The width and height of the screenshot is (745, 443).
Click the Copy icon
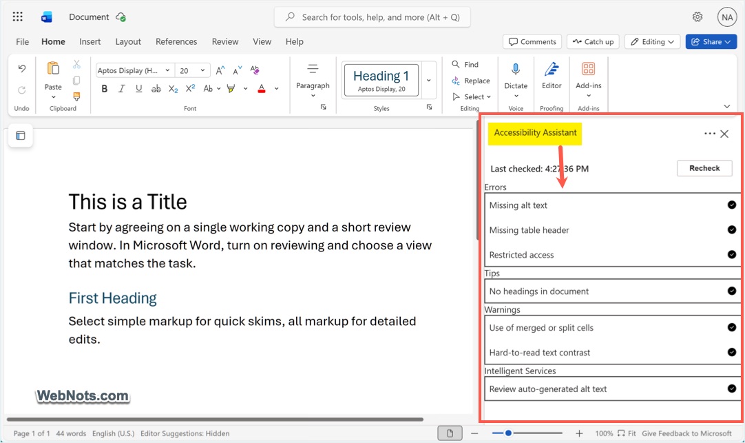tap(76, 81)
